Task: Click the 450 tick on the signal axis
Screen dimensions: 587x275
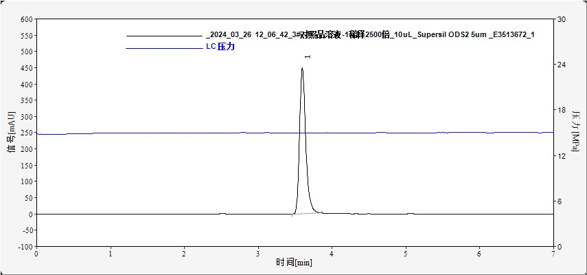Action: pyautogui.click(x=26, y=68)
